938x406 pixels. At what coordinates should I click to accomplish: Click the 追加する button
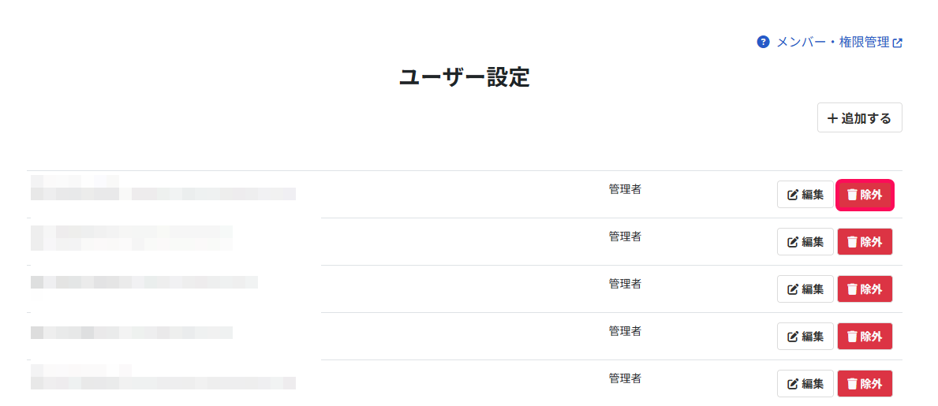click(x=860, y=117)
